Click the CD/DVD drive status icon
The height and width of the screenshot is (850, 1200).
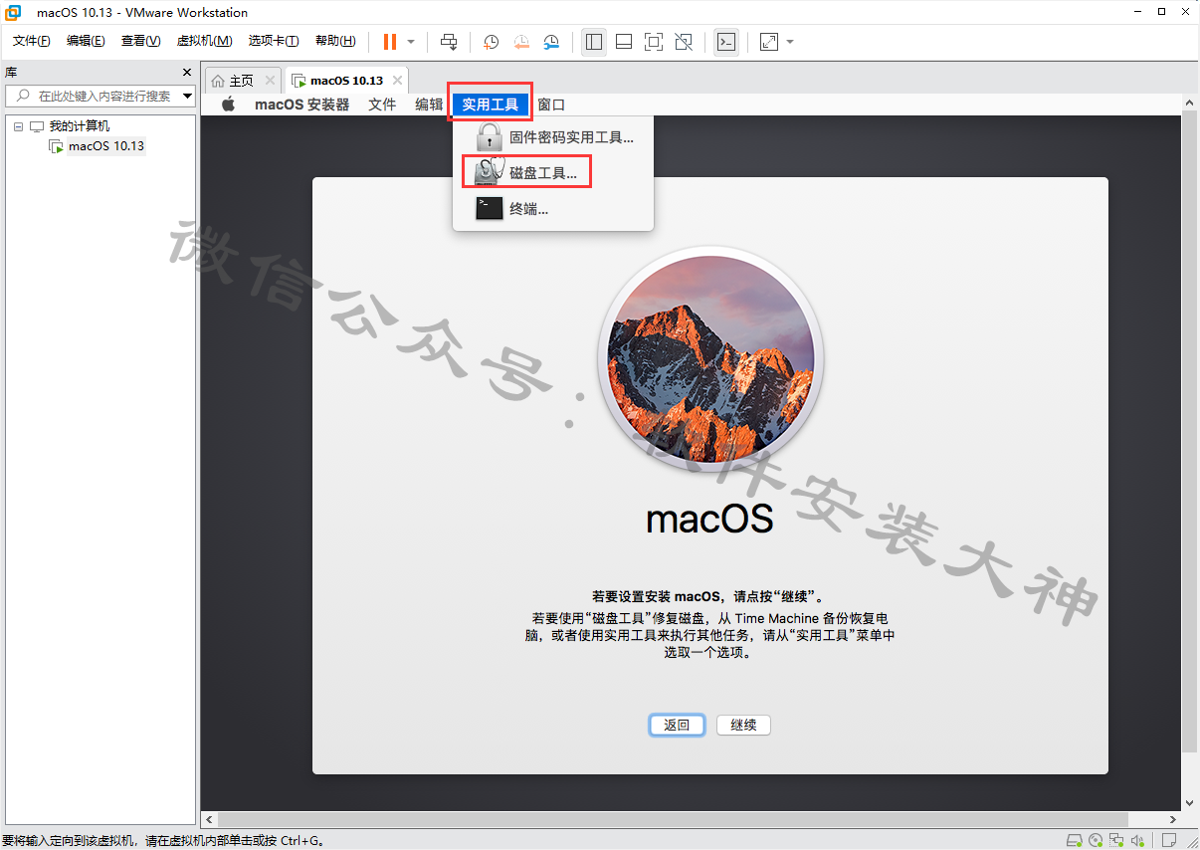click(x=1096, y=841)
